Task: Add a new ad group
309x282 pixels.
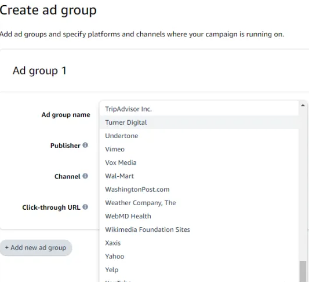Action: 36,248
